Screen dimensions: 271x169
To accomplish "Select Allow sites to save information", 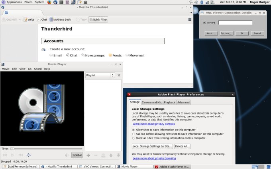I will click(x=134, y=130).
